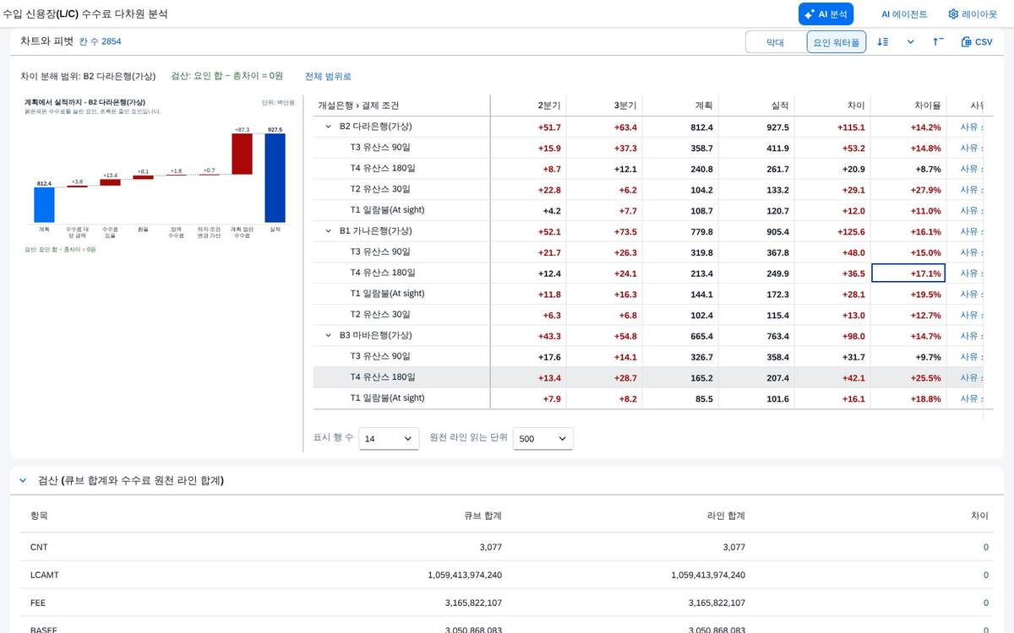Collapse the B1 가나은행(가상) group

click(328, 231)
